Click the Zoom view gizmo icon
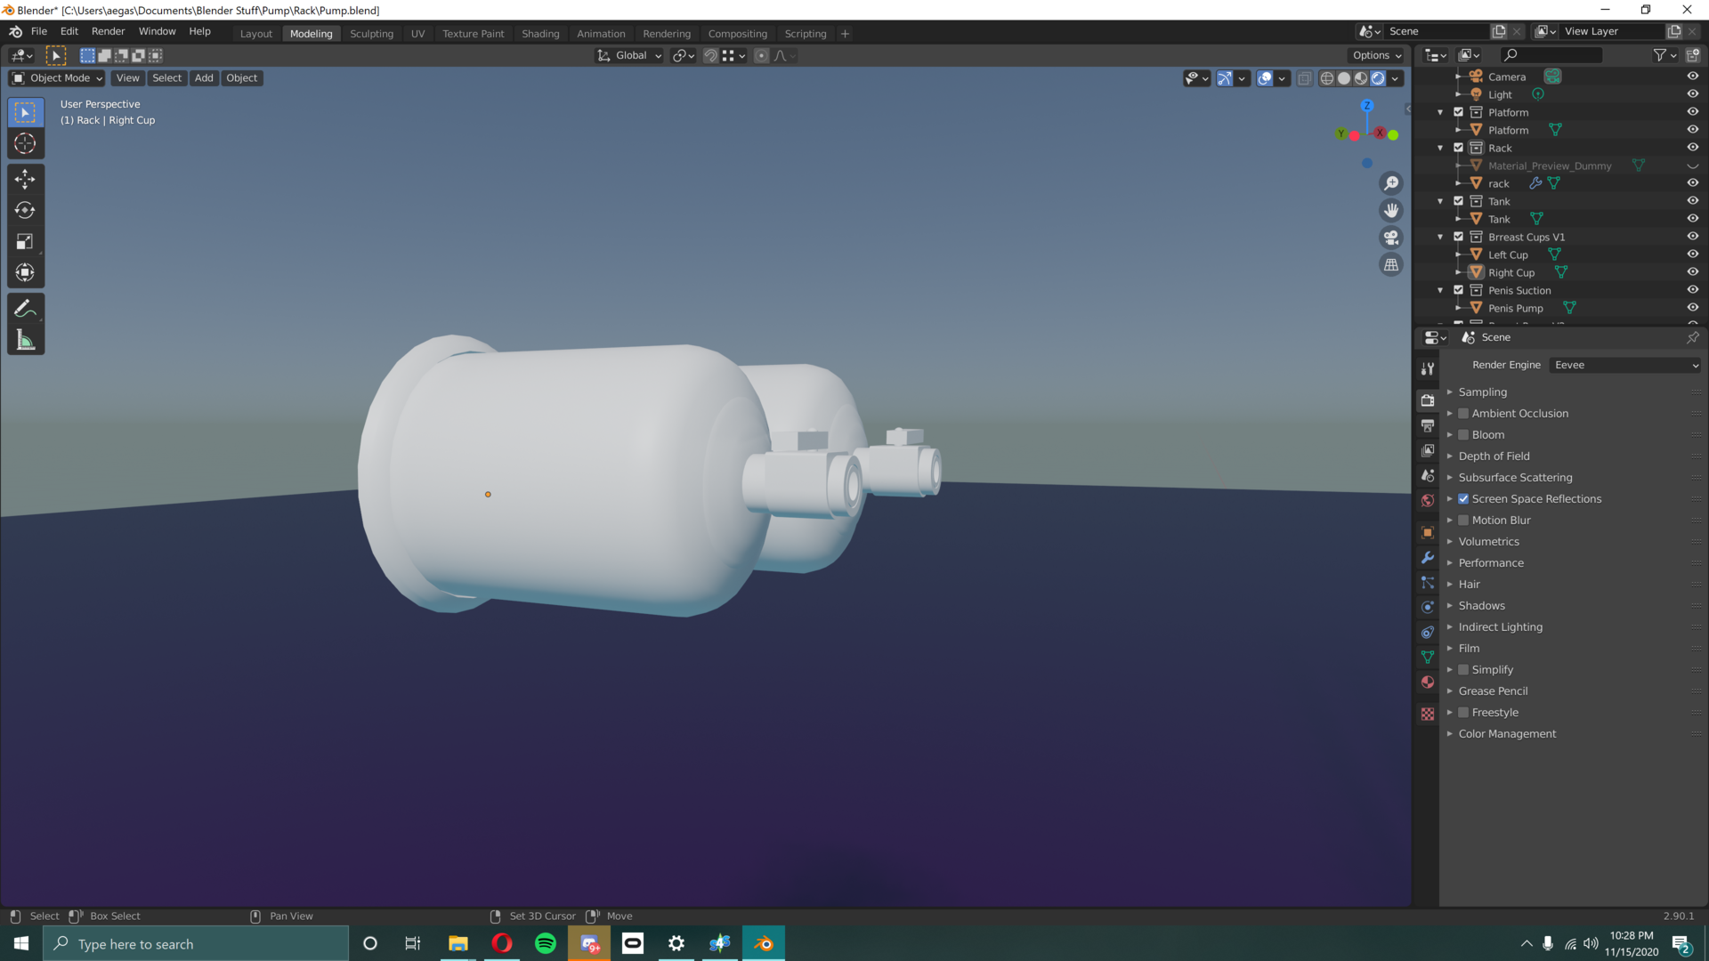The image size is (1709, 961). coord(1391,183)
